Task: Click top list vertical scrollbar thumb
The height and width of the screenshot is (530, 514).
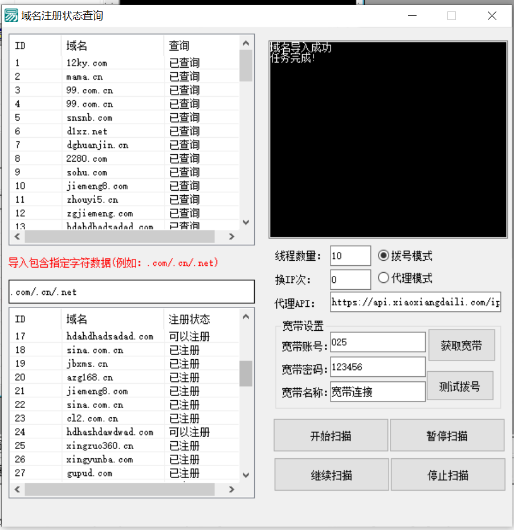Action: (x=246, y=66)
